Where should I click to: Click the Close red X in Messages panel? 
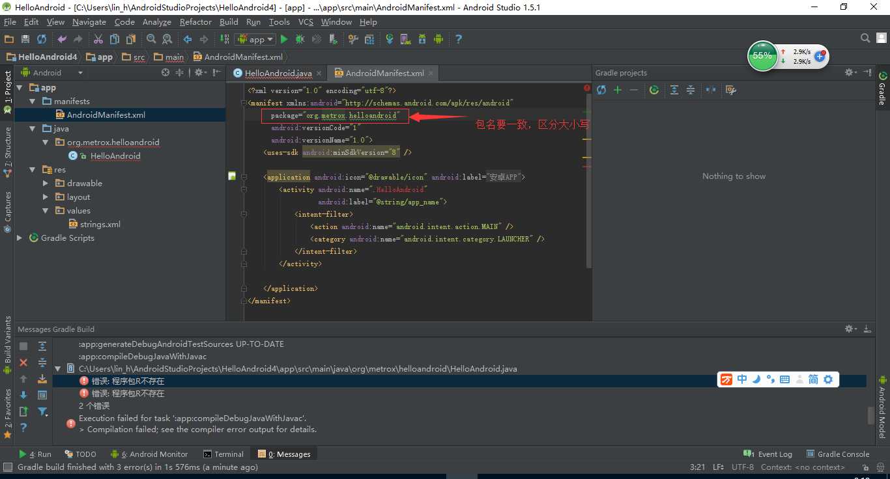(23, 363)
